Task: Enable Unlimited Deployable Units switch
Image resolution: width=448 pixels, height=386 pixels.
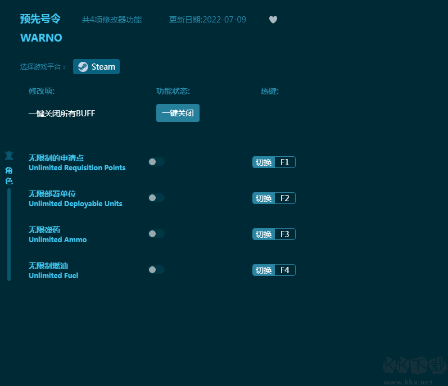Action: click(156, 198)
